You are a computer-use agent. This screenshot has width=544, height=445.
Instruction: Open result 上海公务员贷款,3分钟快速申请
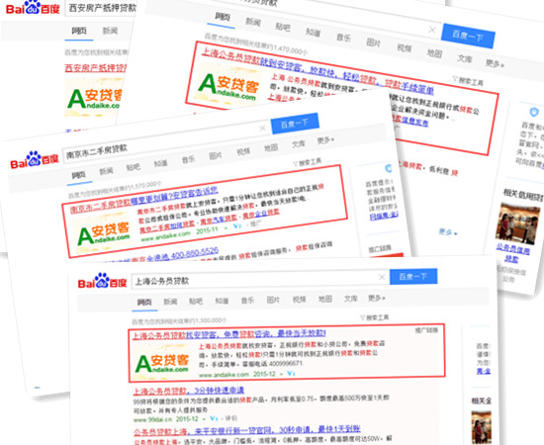coord(189,391)
